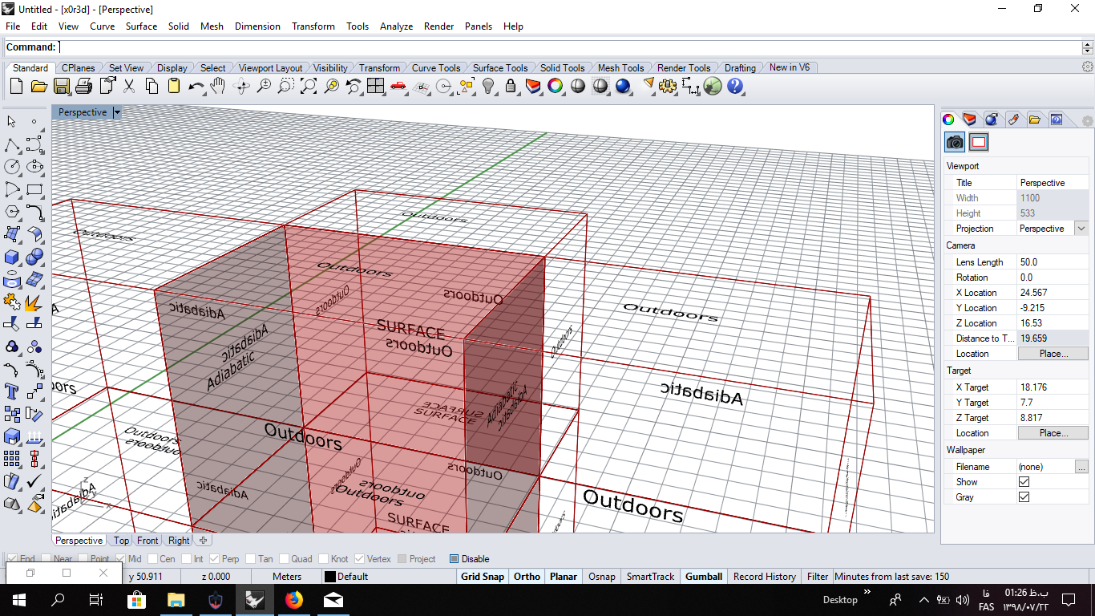1095x616 pixels.
Task: Enable the Quad osnap checkbox
Action: tap(285, 559)
